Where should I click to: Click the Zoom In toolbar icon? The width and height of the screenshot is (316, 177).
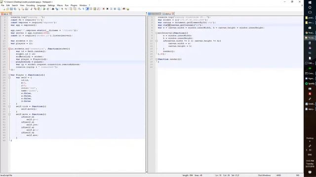(62, 9)
